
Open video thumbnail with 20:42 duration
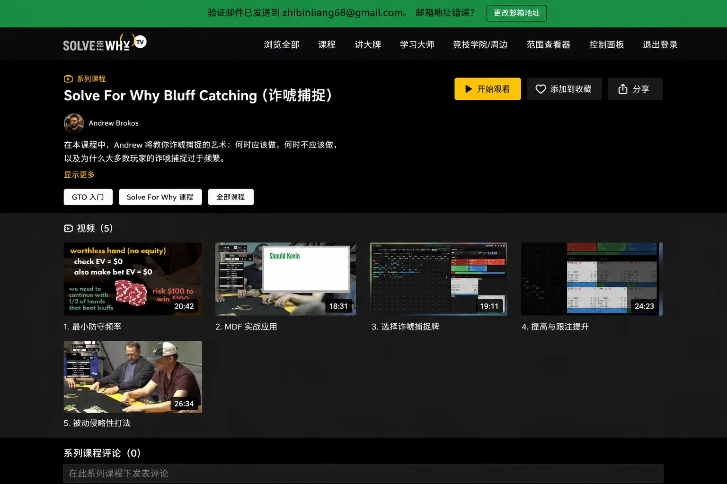(x=133, y=279)
